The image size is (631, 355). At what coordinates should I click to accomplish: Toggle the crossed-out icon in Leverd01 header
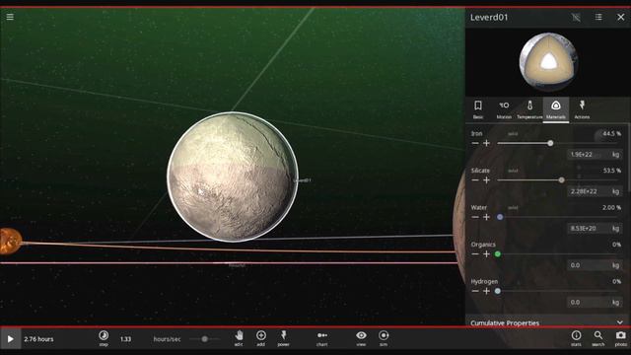tap(576, 18)
